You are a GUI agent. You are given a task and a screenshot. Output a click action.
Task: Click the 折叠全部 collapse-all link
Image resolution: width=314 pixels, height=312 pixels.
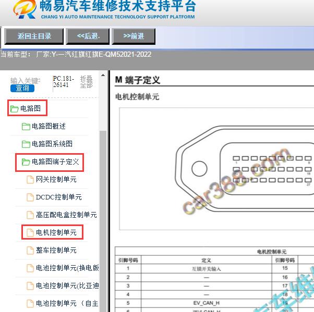(x=86, y=82)
